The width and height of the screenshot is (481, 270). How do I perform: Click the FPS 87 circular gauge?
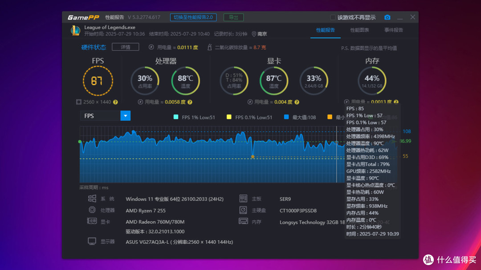(x=98, y=81)
